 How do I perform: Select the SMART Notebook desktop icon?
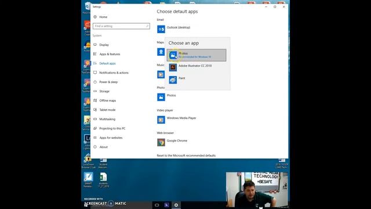pos(88,180)
